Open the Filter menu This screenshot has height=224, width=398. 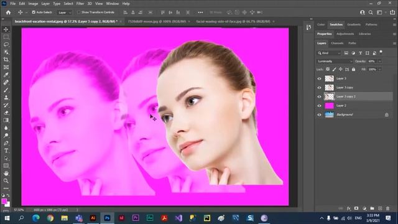[80, 4]
